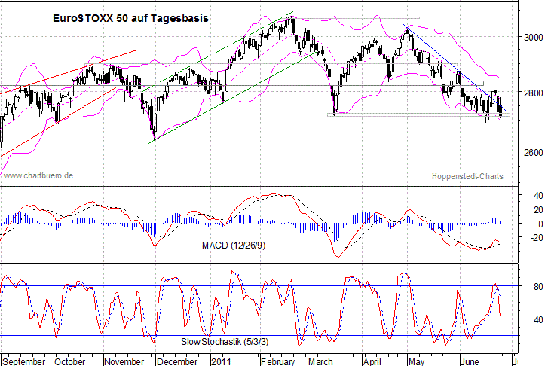545x366 pixels.
Task: Click the MACD axis value 0
Action: pyautogui.click(x=540, y=224)
